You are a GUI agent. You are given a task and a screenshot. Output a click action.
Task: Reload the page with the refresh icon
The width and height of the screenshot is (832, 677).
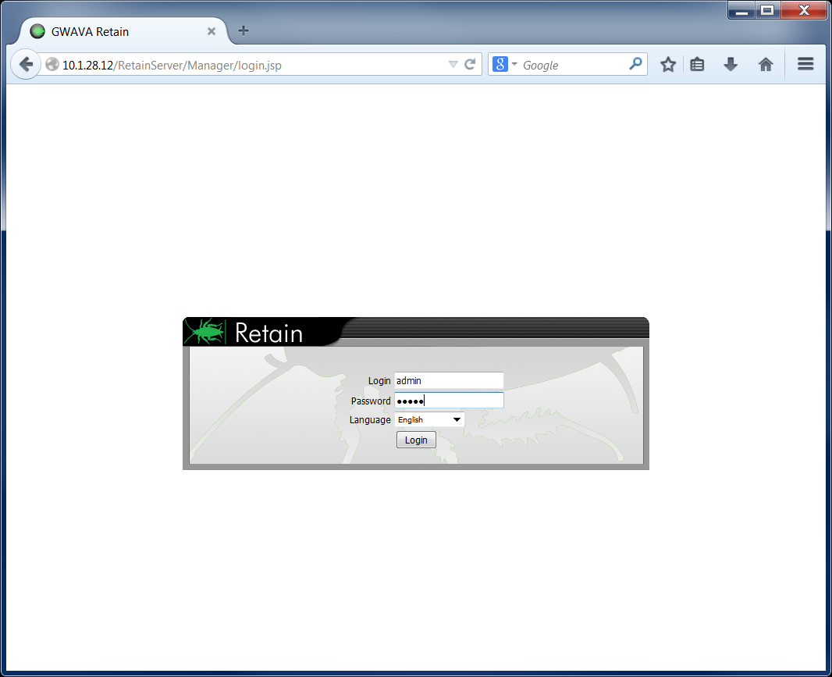point(470,65)
